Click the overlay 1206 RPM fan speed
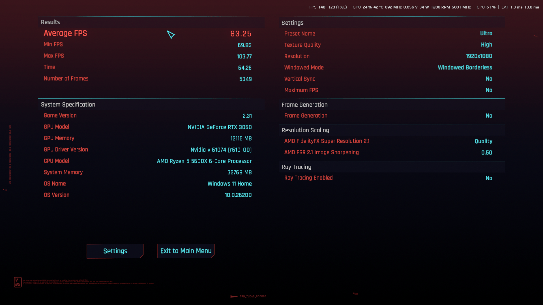The image size is (543, 305). tap(440, 7)
